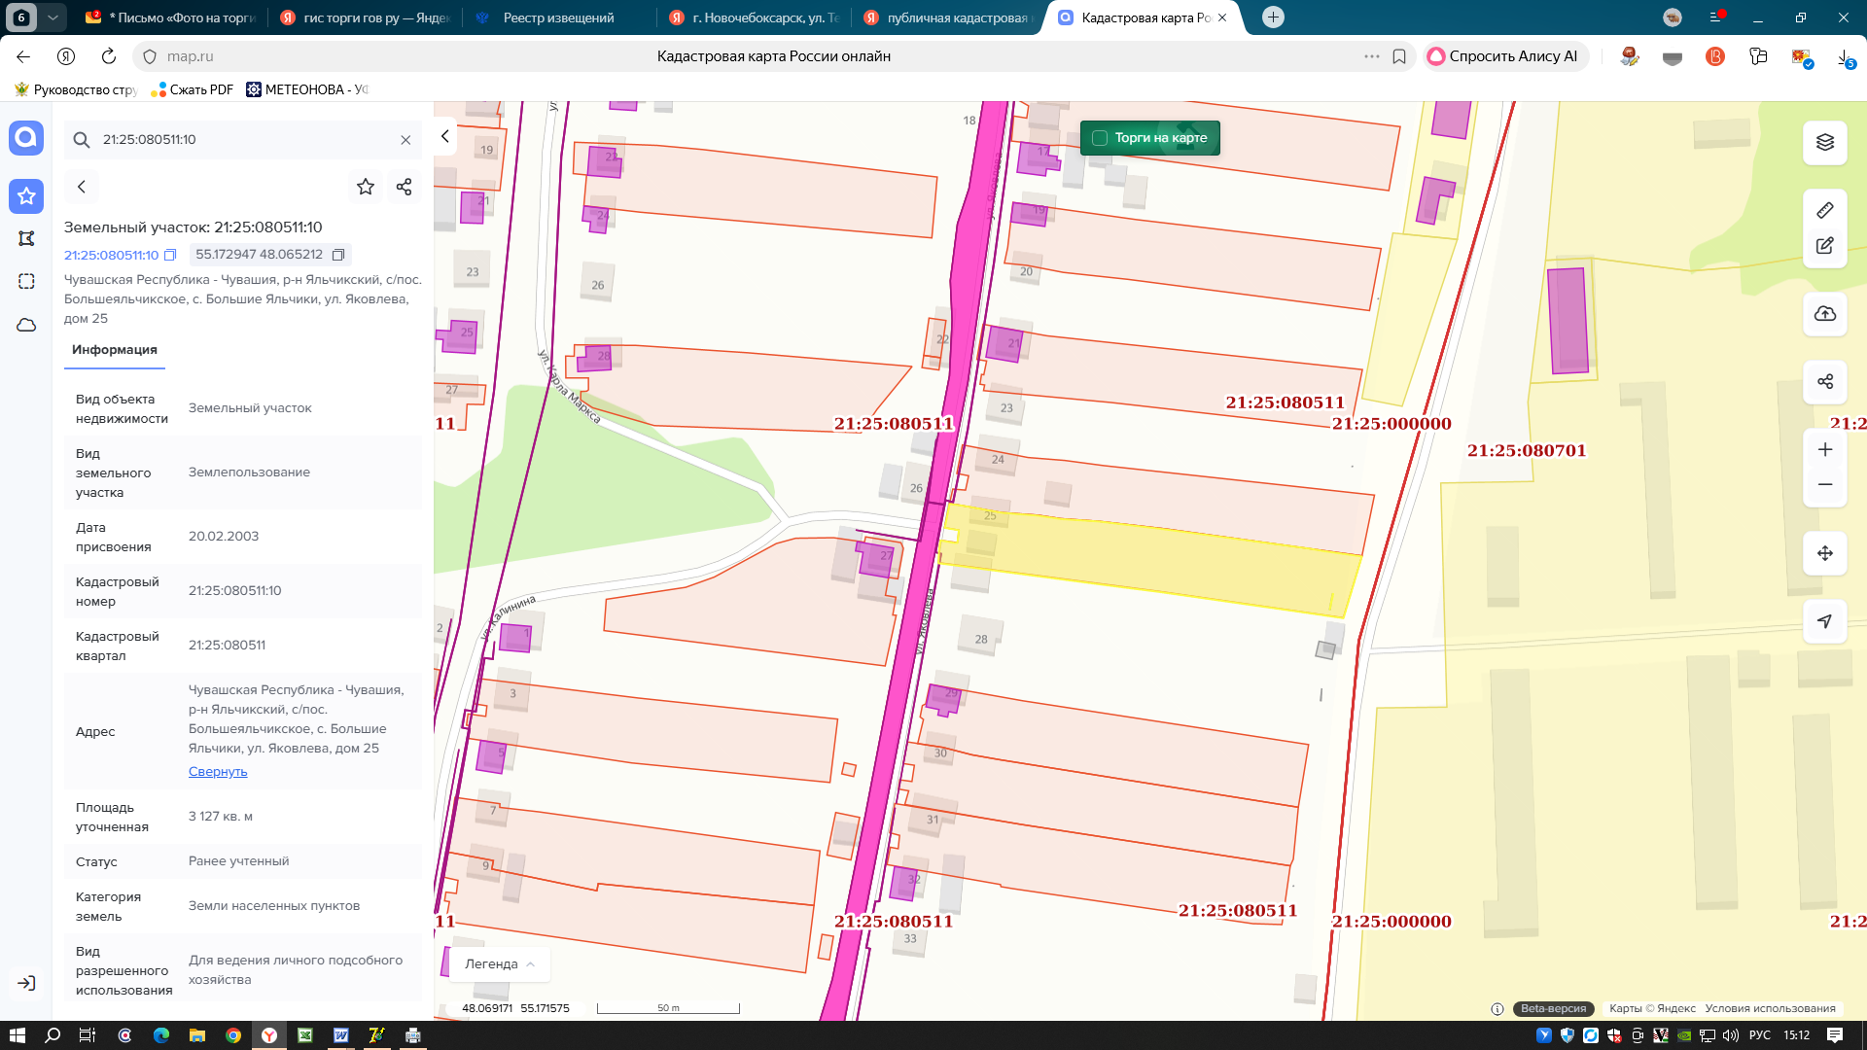Select the ruler measurement tool

[x=1824, y=210]
